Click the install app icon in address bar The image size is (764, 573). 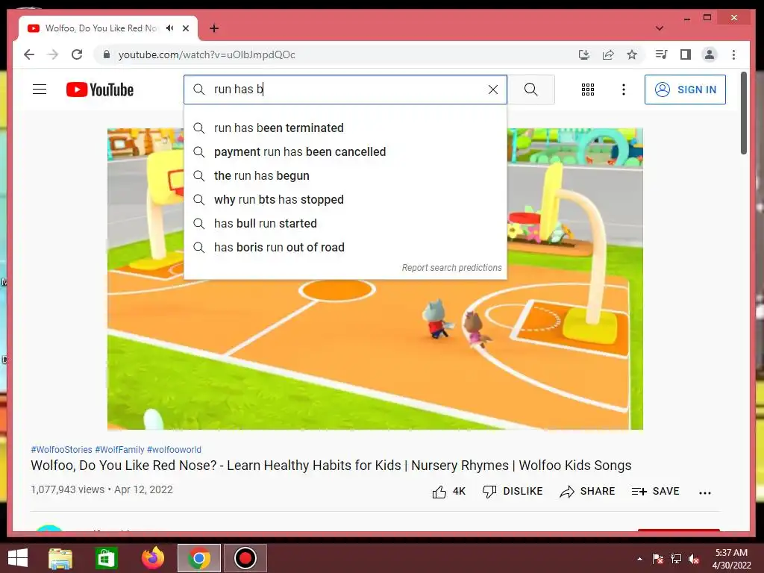(x=583, y=54)
